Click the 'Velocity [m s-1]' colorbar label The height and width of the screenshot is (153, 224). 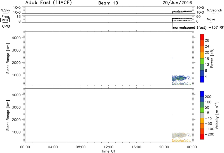pyautogui.click(x=217, y=115)
